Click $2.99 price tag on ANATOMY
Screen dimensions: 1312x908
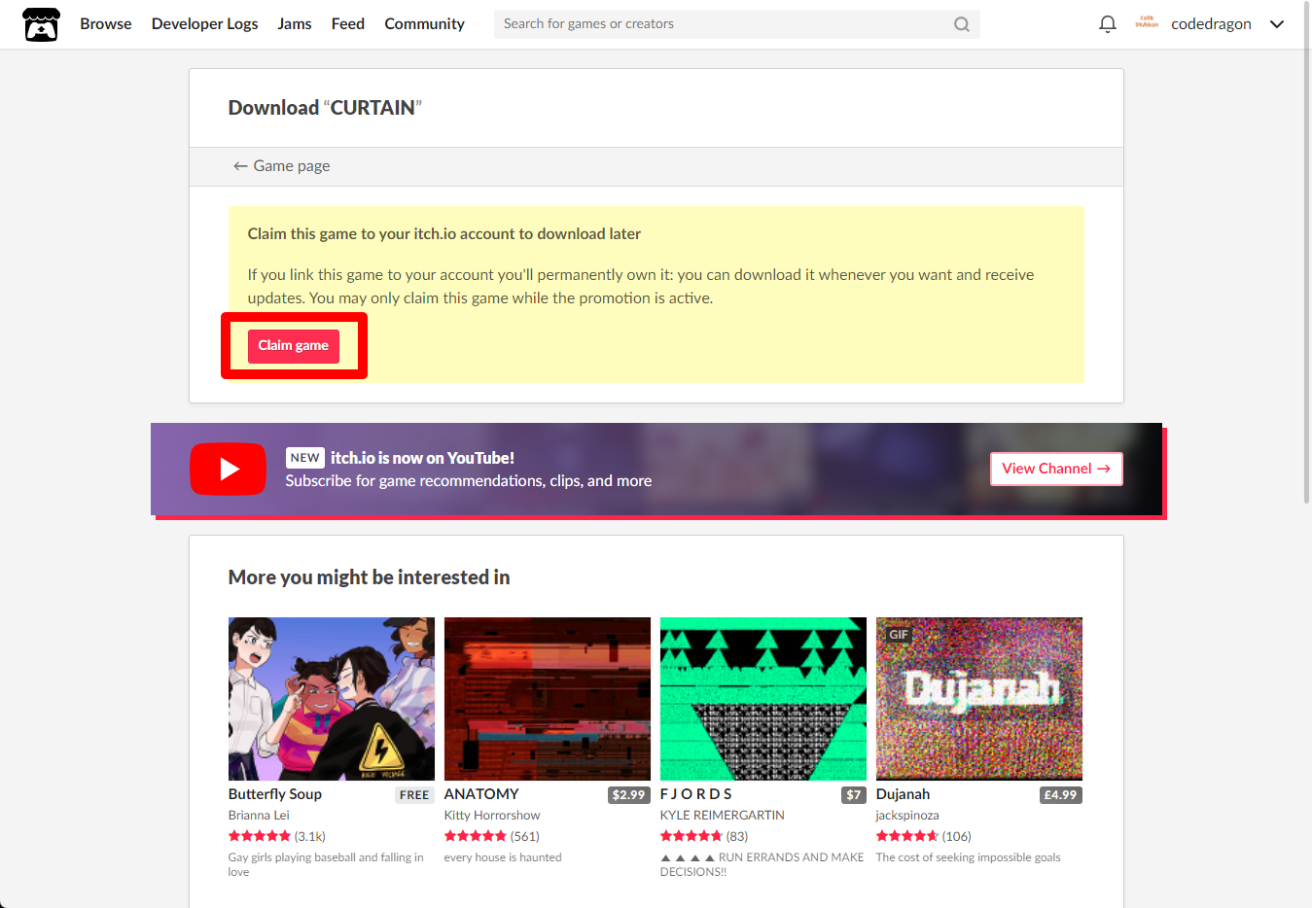(x=628, y=795)
